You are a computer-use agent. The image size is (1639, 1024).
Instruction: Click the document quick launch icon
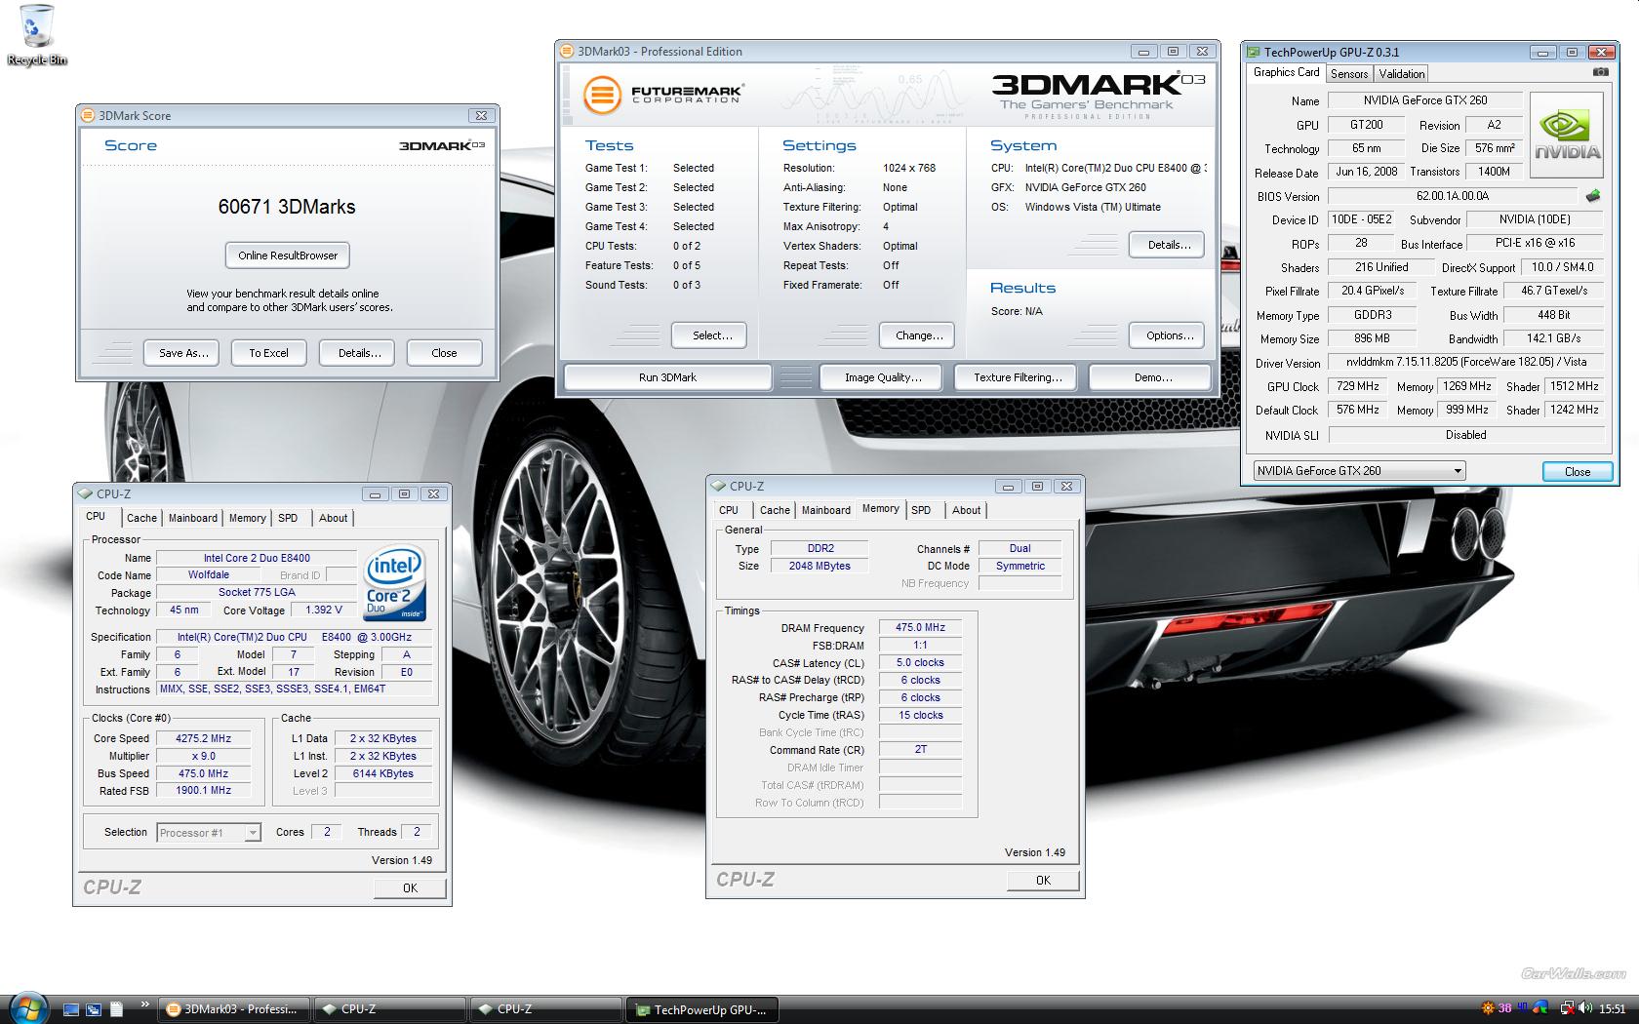pos(116,1009)
